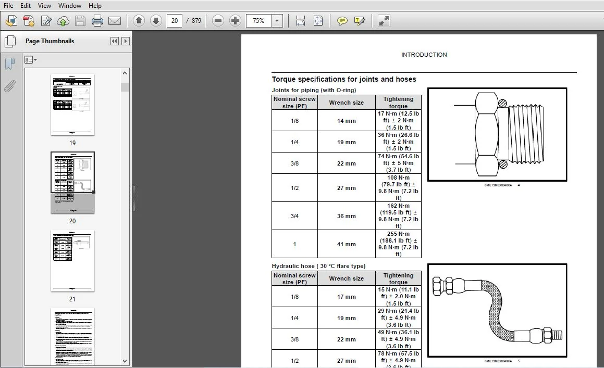
Task: Select page 19 thumbnail
Action: (72, 105)
